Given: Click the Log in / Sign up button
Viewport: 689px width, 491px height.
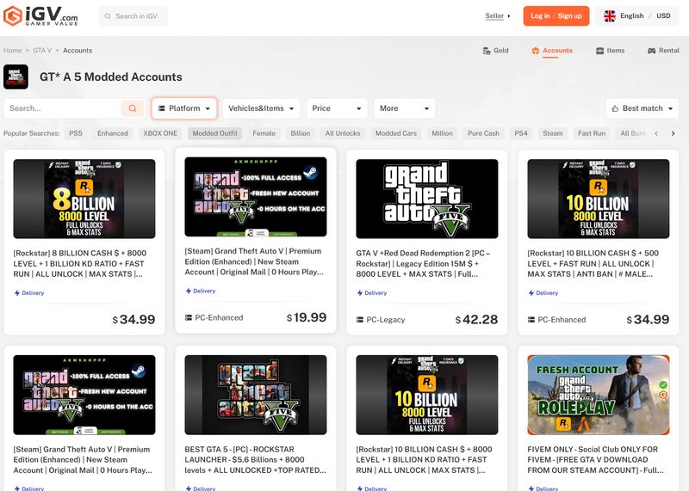Looking at the screenshot, I should click(x=556, y=16).
